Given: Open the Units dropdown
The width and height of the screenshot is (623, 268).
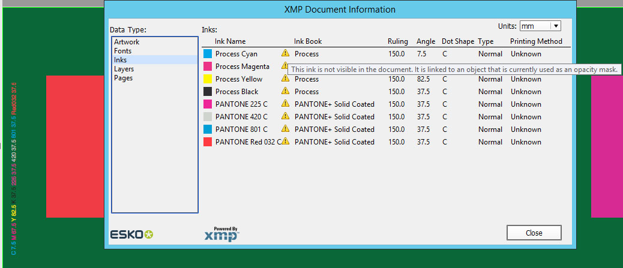Looking at the screenshot, I should click(x=540, y=26).
